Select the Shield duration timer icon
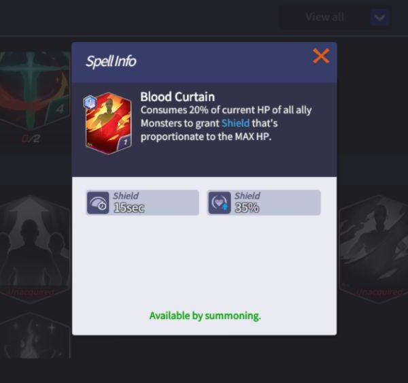The height and width of the screenshot is (383, 408). (x=98, y=203)
